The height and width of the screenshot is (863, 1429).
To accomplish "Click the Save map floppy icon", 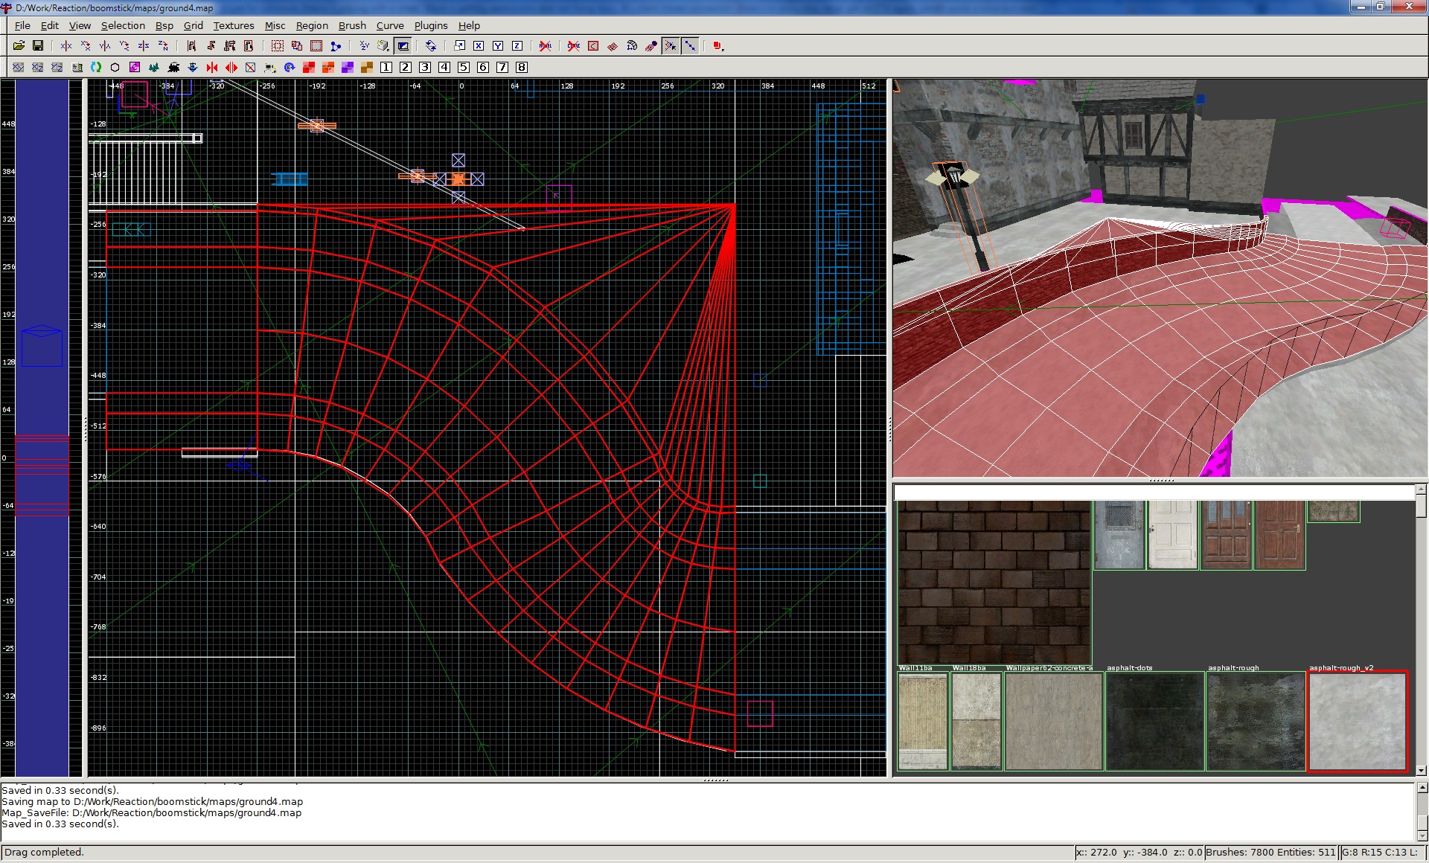I will (x=38, y=46).
